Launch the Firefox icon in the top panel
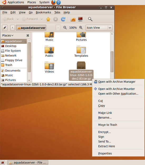The width and height of the screenshot is (145, 165). click(x=53, y=2)
